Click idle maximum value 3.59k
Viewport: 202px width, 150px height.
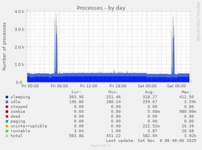coord(190,102)
